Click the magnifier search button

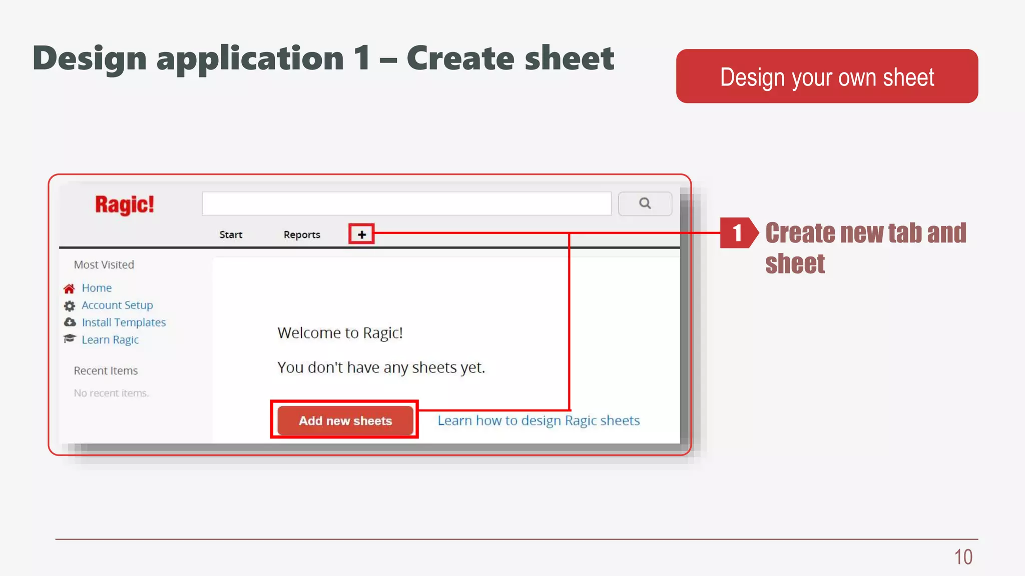click(x=645, y=203)
